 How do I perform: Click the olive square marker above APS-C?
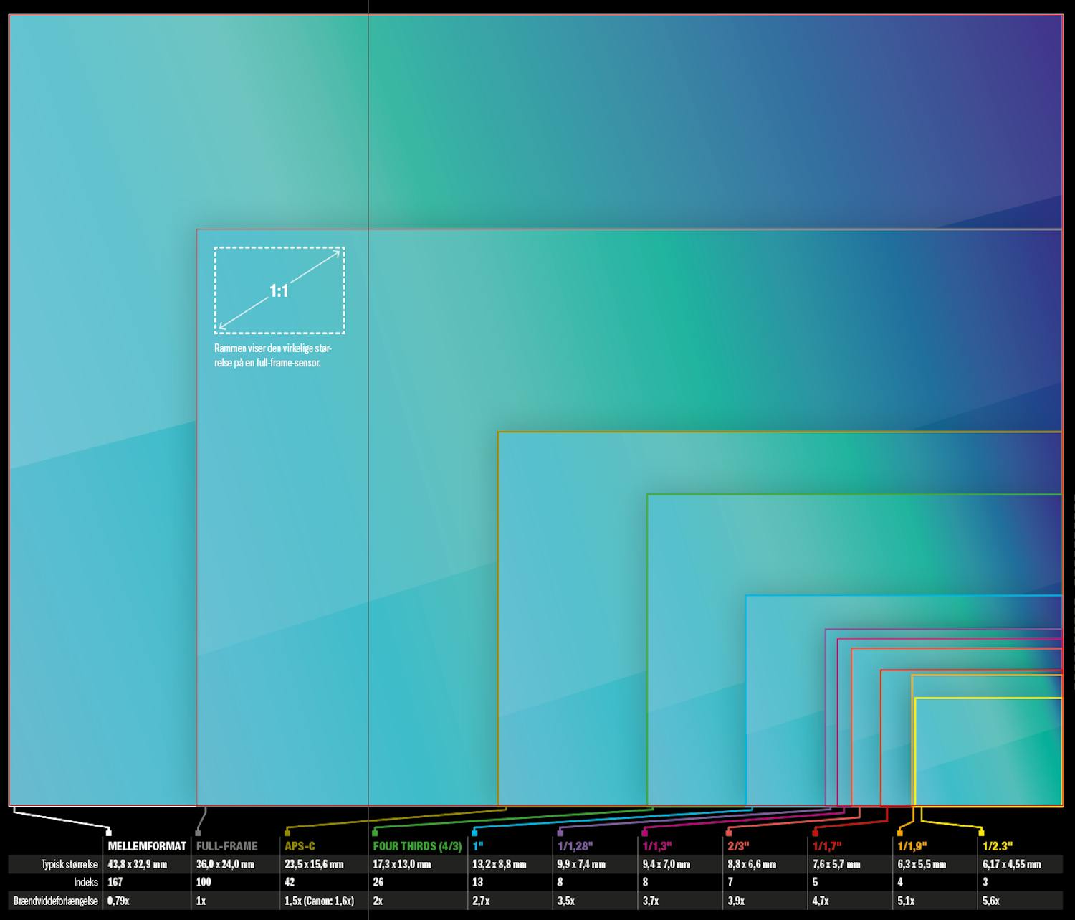(x=287, y=833)
